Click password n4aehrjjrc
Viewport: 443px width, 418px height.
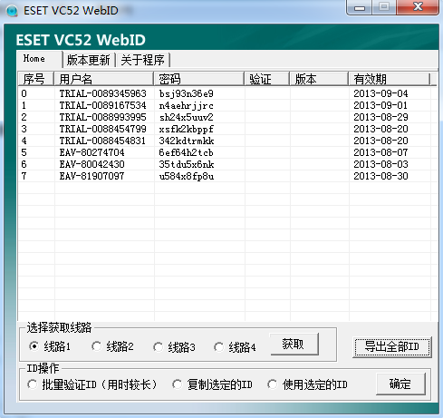[x=187, y=106]
